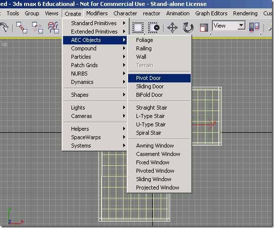274x228 pixels.
Task: Open the reactor menu
Action: tap(151, 13)
